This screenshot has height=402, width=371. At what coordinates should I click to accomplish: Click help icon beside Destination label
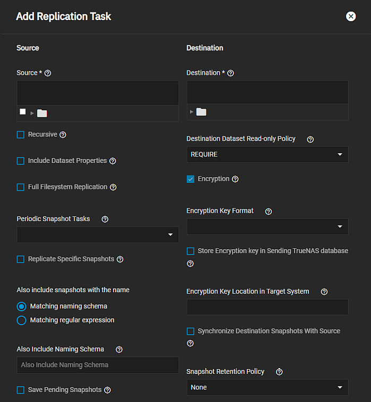(x=230, y=73)
